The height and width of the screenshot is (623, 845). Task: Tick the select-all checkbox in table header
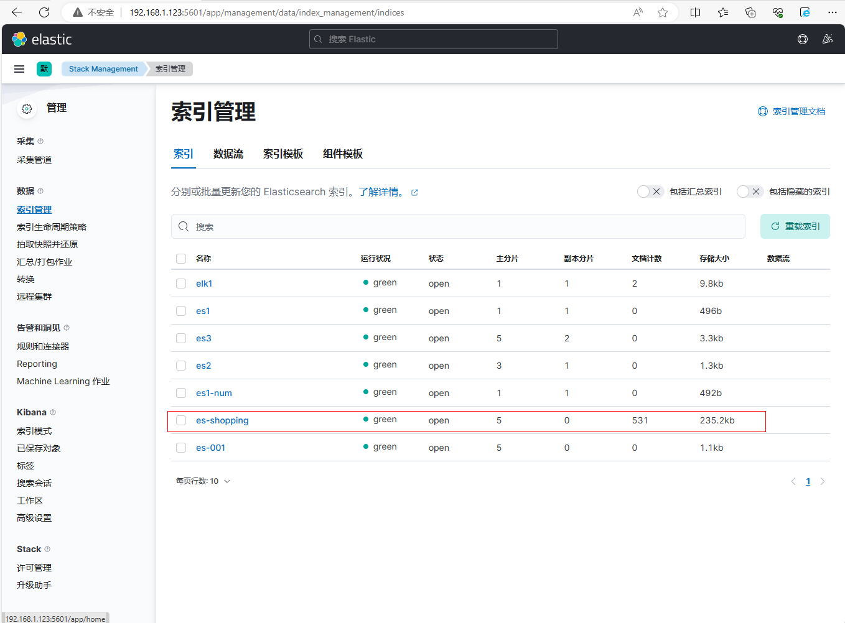pos(181,259)
